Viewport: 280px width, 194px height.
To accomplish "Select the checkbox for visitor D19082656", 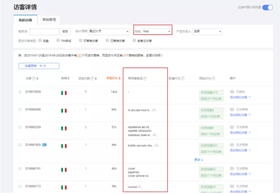I will tap(20, 109).
